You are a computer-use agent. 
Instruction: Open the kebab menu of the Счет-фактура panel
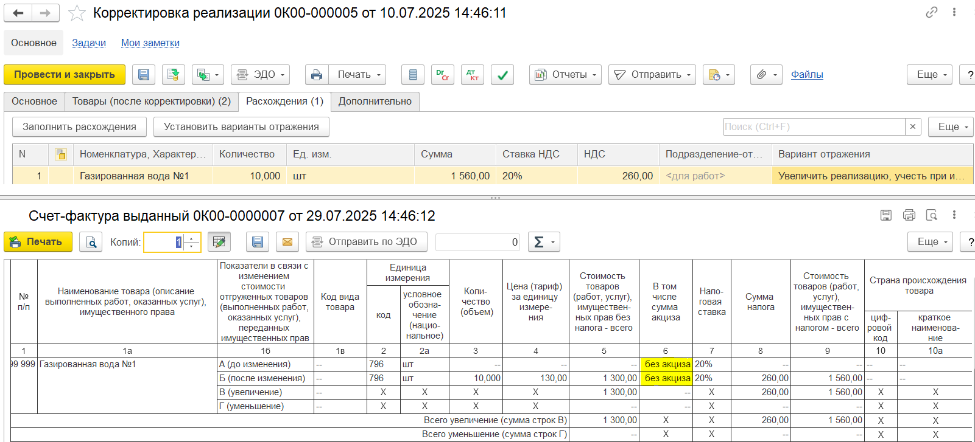point(954,215)
